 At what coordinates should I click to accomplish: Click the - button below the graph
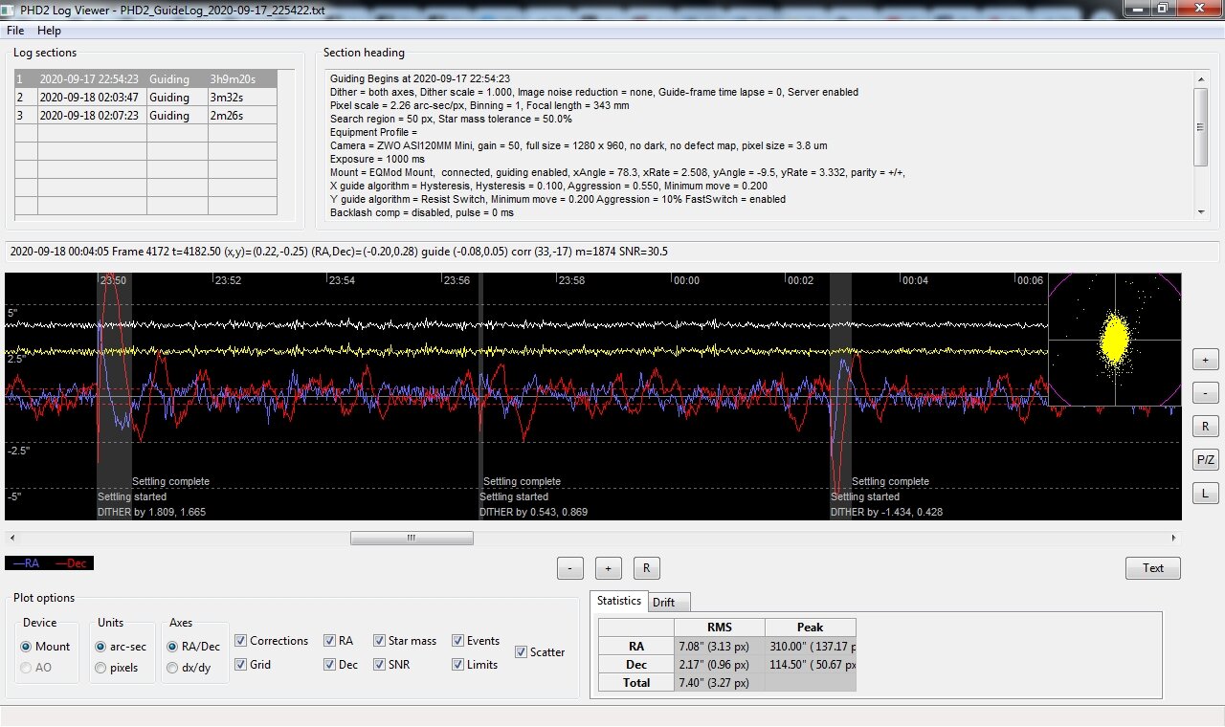[569, 568]
